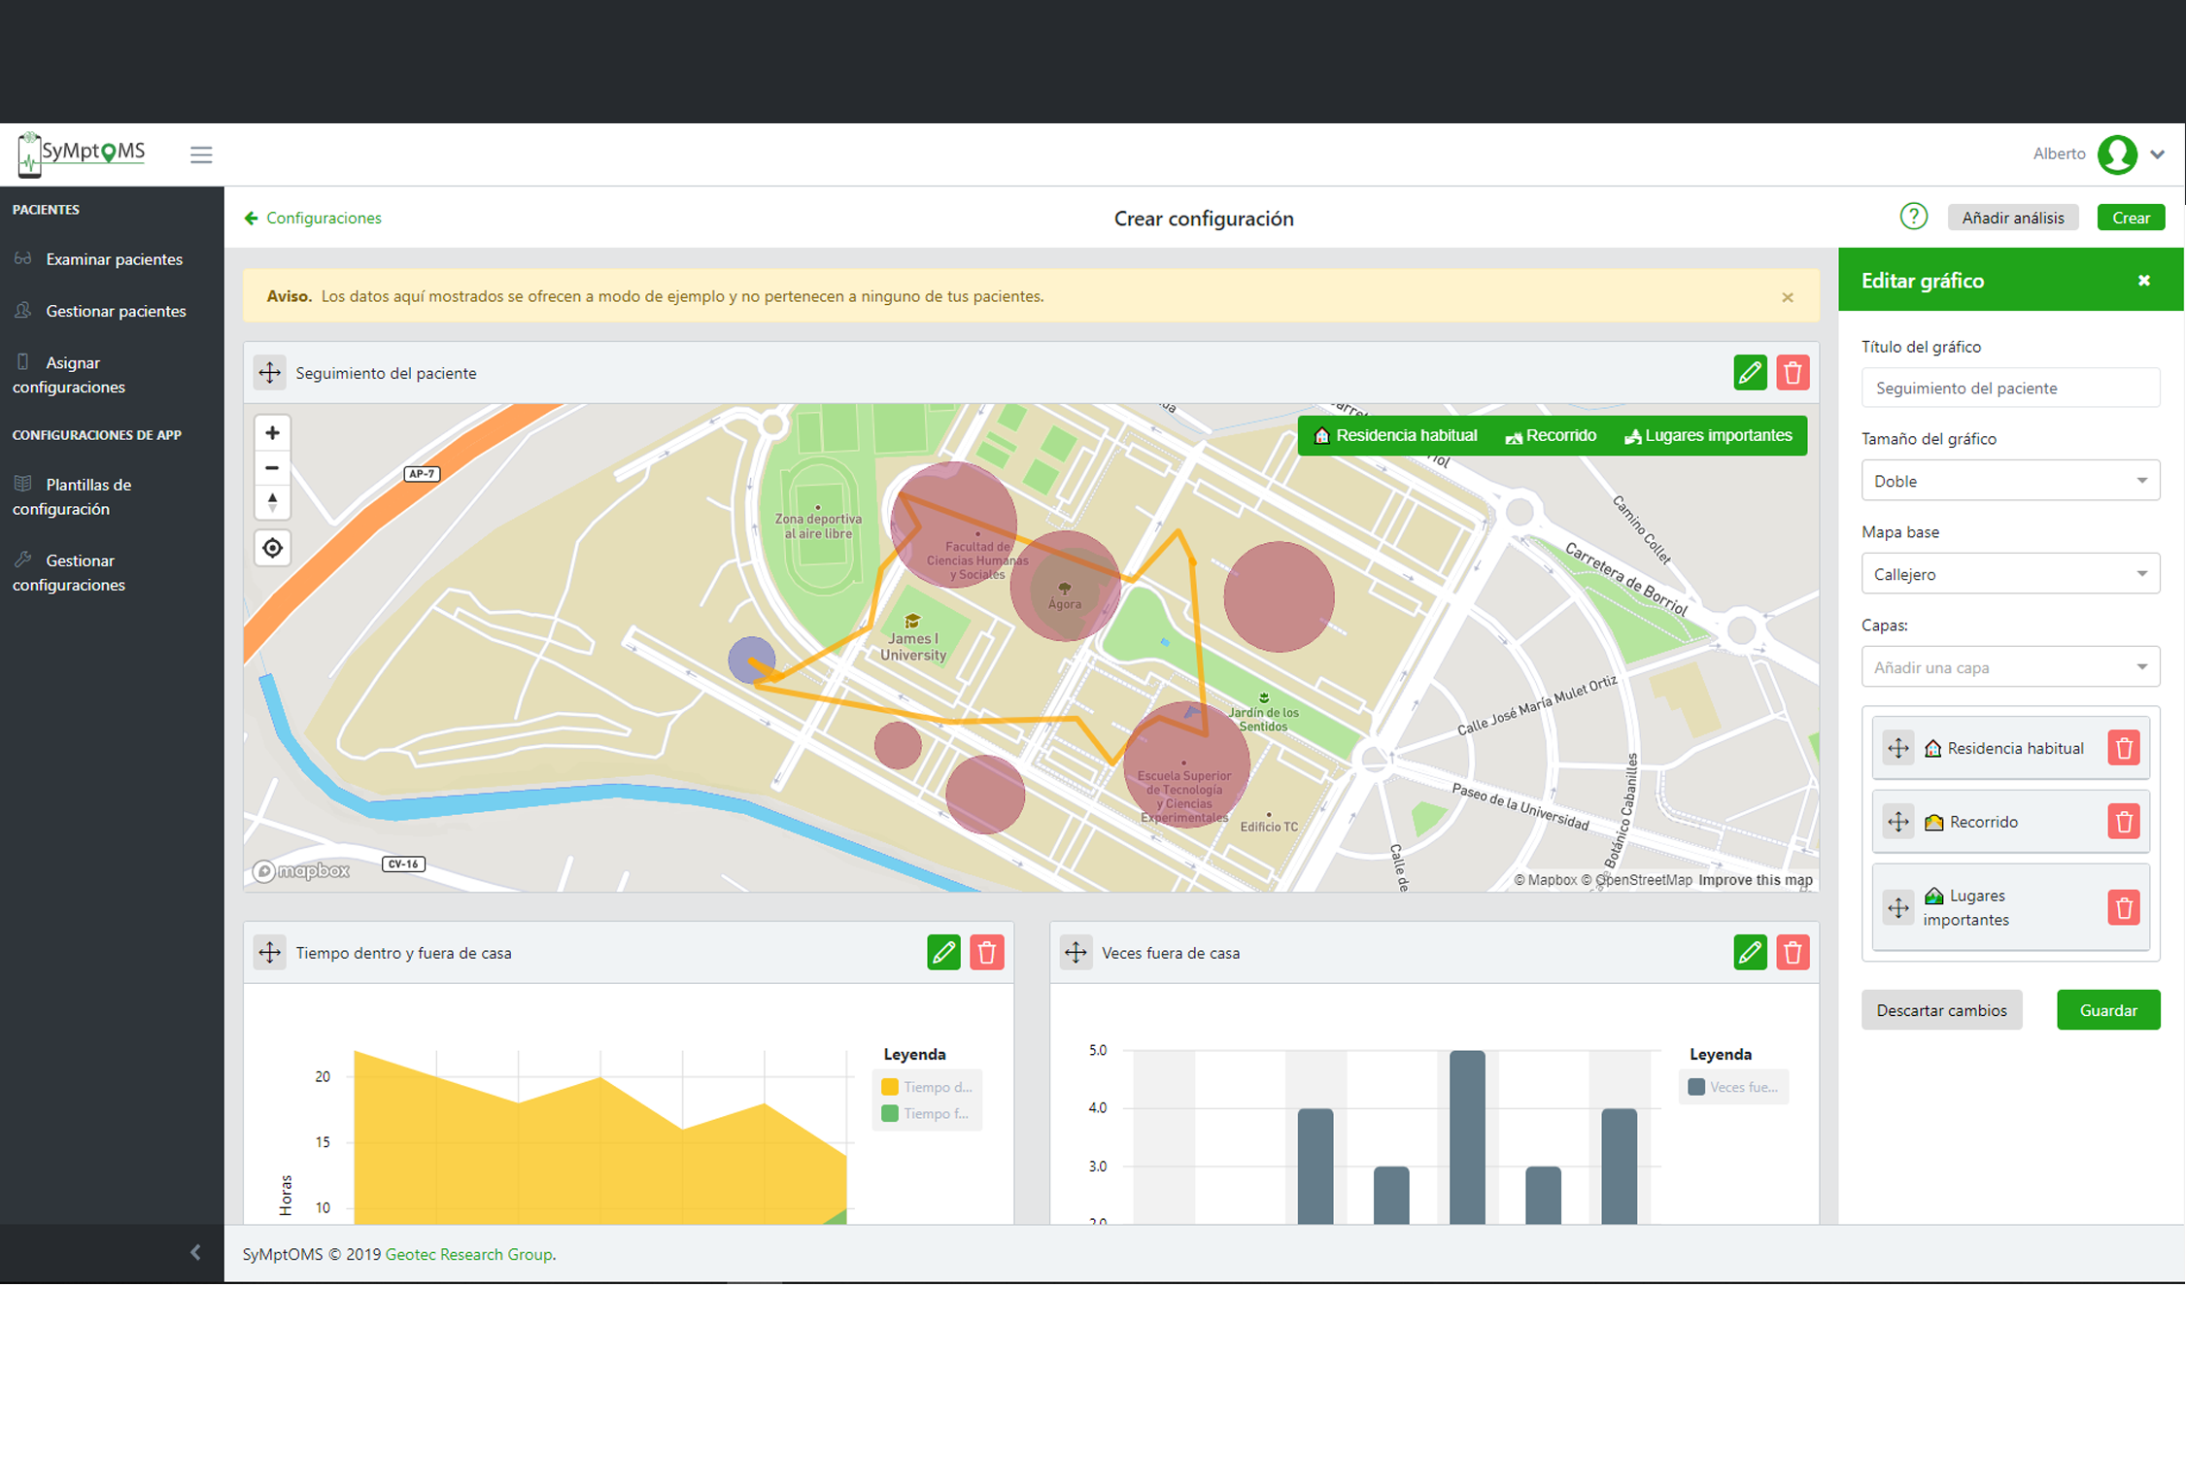The height and width of the screenshot is (1457, 2186).
Task: Zoom in on the map
Action: (272, 433)
